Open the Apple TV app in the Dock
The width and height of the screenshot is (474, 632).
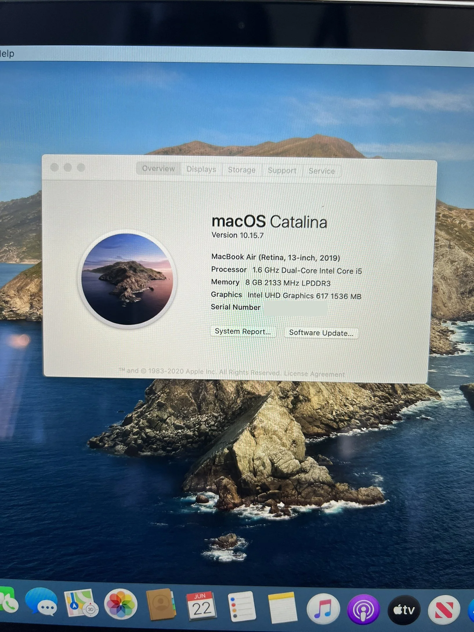tap(404, 610)
